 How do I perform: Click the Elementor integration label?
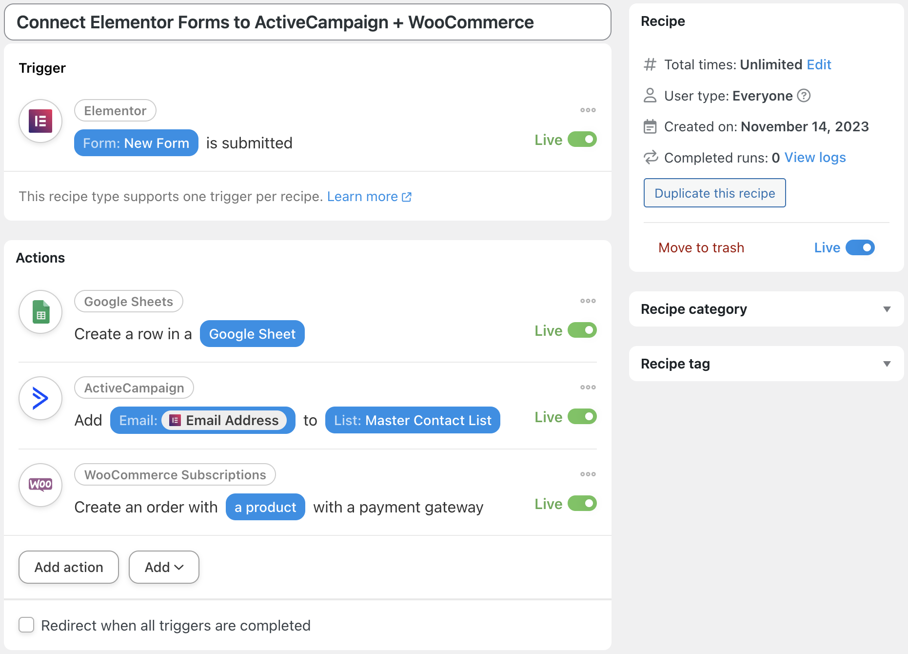[115, 111]
